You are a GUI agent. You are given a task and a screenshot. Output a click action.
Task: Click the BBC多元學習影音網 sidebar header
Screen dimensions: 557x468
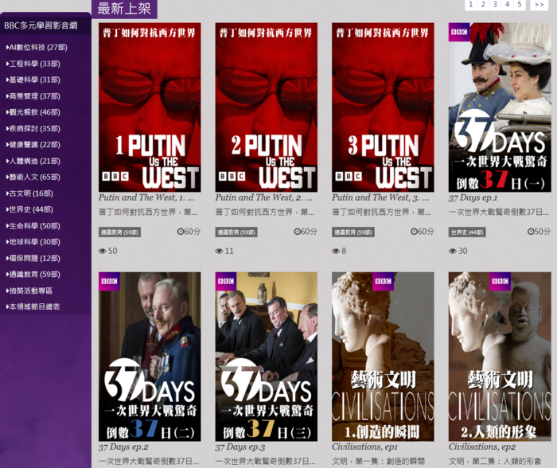(x=41, y=25)
